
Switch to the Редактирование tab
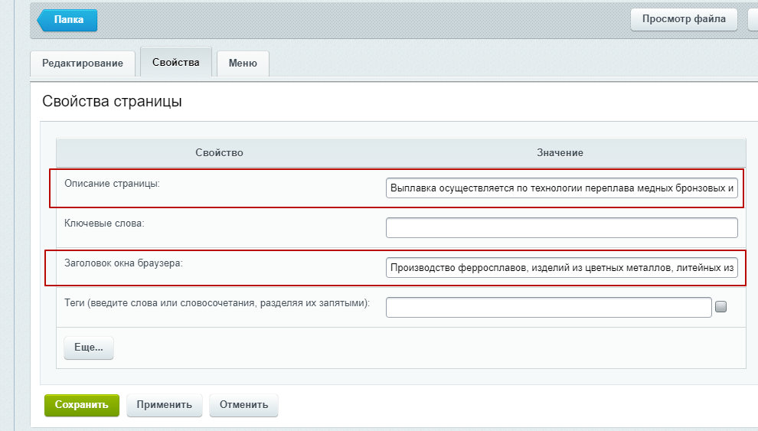click(83, 64)
